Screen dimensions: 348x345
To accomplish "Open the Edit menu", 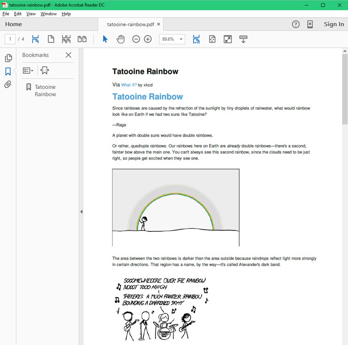I will (18, 14).
